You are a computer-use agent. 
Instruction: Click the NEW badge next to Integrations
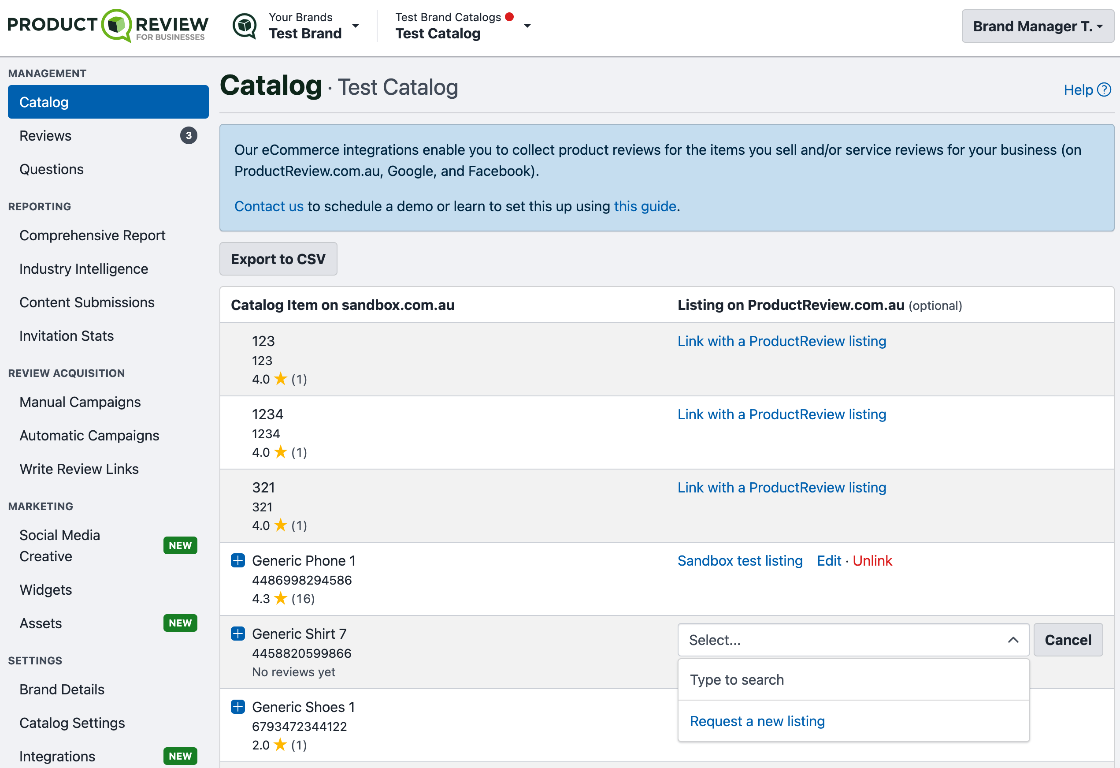tap(180, 756)
